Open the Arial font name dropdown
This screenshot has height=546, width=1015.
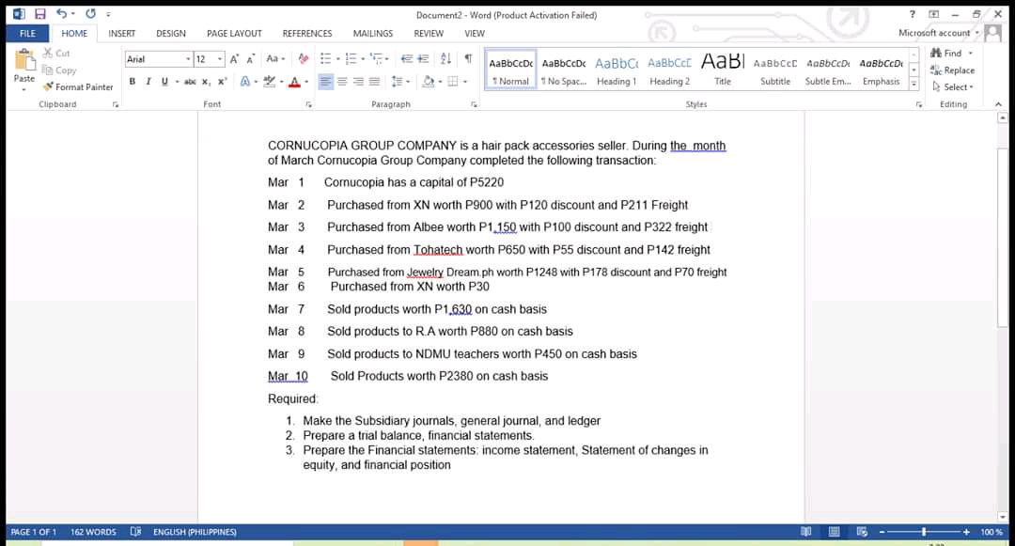188,59
